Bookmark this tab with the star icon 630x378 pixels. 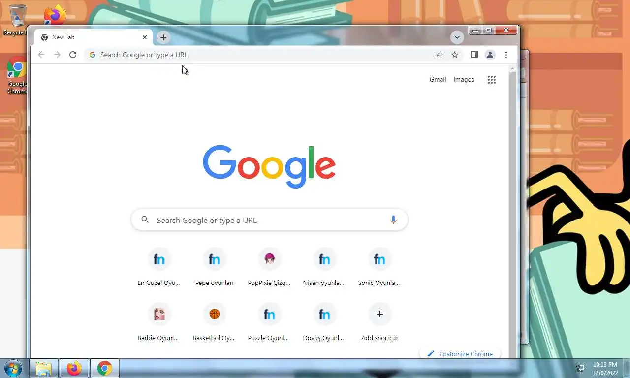[455, 55]
